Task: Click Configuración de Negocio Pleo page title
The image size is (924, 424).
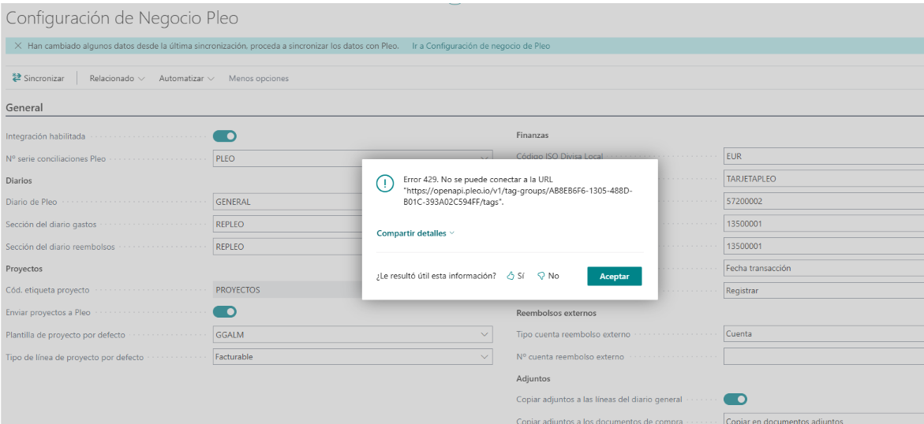Action: point(122,18)
